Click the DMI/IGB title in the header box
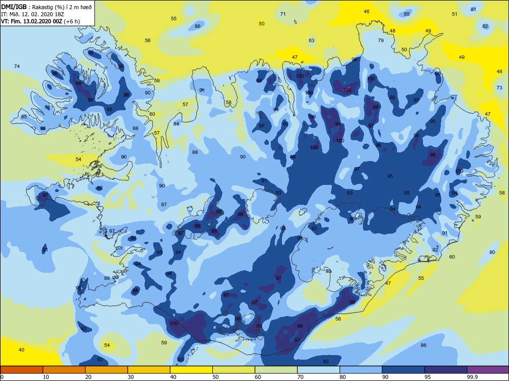The height and width of the screenshot is (381, 509). point(14,7)
